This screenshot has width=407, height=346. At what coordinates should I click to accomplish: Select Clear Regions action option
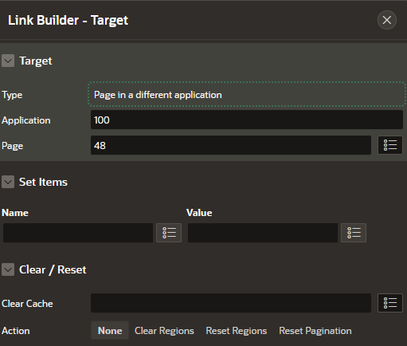[x=164, y=331]
